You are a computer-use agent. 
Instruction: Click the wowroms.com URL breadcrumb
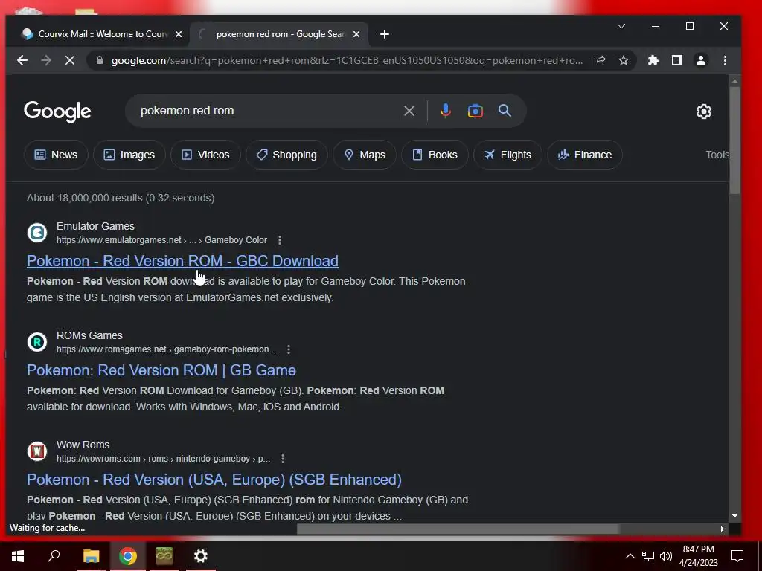[163, 458]
